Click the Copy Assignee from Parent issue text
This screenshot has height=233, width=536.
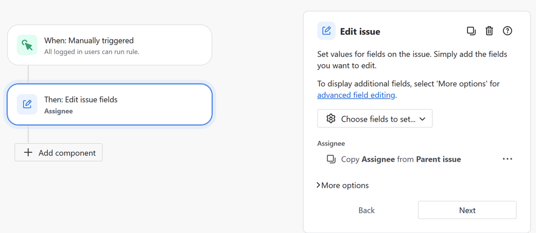click(x=401, y=159)
